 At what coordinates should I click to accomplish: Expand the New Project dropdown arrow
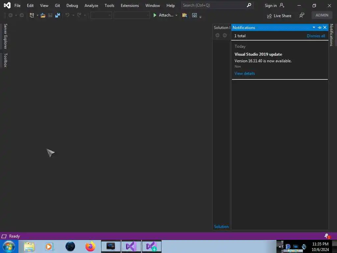pyautogui.click(x=38, y=15)
